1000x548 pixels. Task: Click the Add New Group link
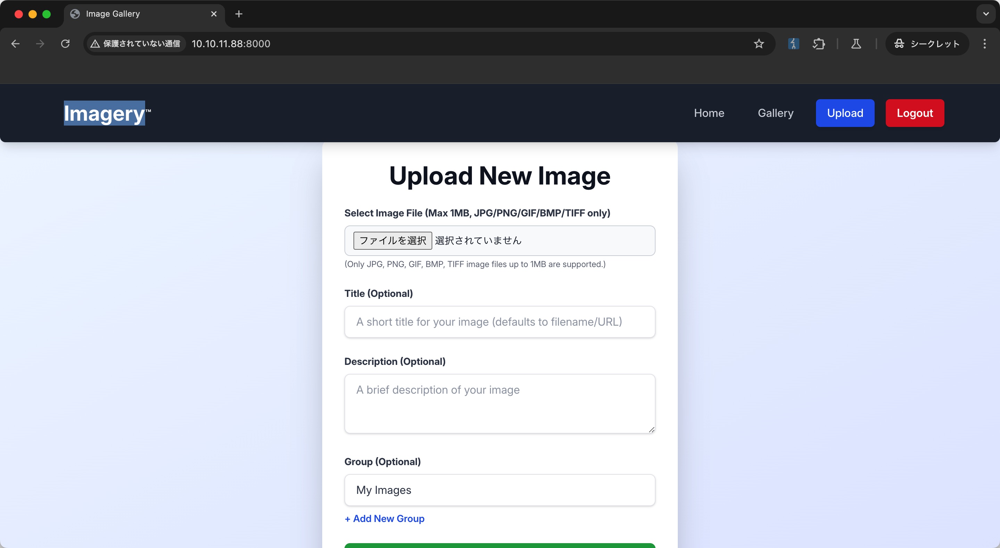384,519
